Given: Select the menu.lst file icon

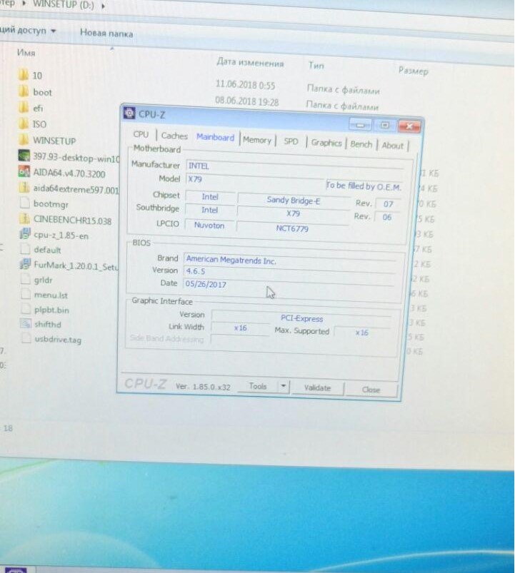Looking at the screenshot, I should coord(26,294).
